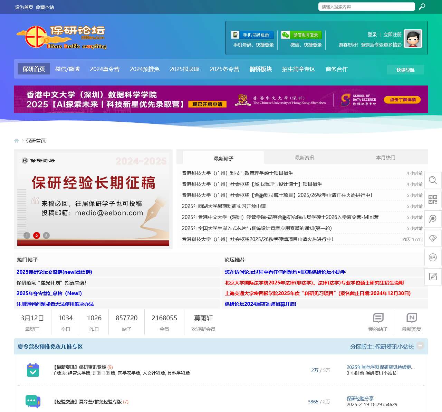
Task: Switch to the 最新帖子 tab
Action: (x=223, y=158)
